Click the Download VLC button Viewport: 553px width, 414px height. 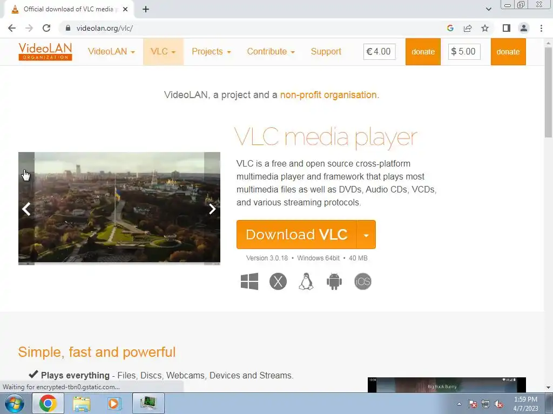click(296, 234)
